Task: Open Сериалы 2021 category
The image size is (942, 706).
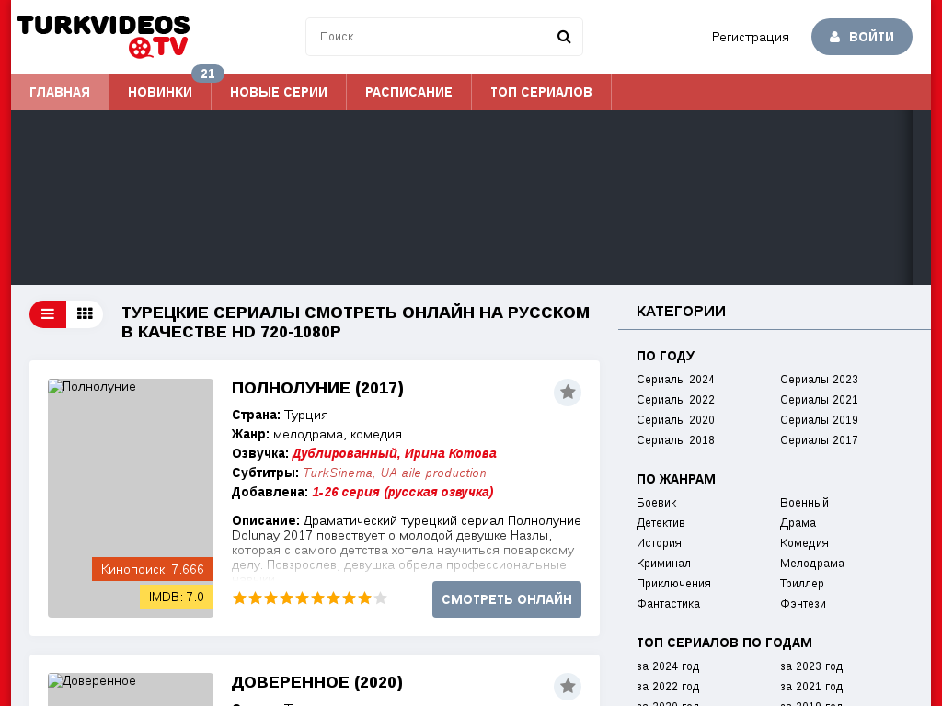Action: [x=820, y=400]
